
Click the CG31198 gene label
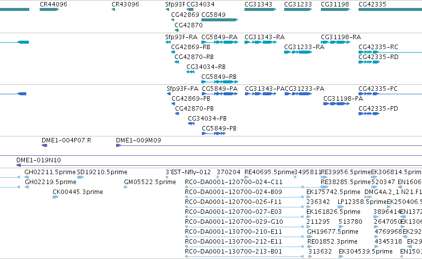click(335, 4)
